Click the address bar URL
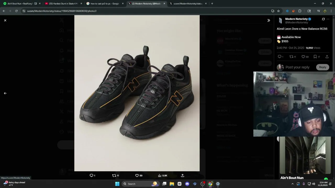This screenshot has height=188, width=335. point(62,11)
